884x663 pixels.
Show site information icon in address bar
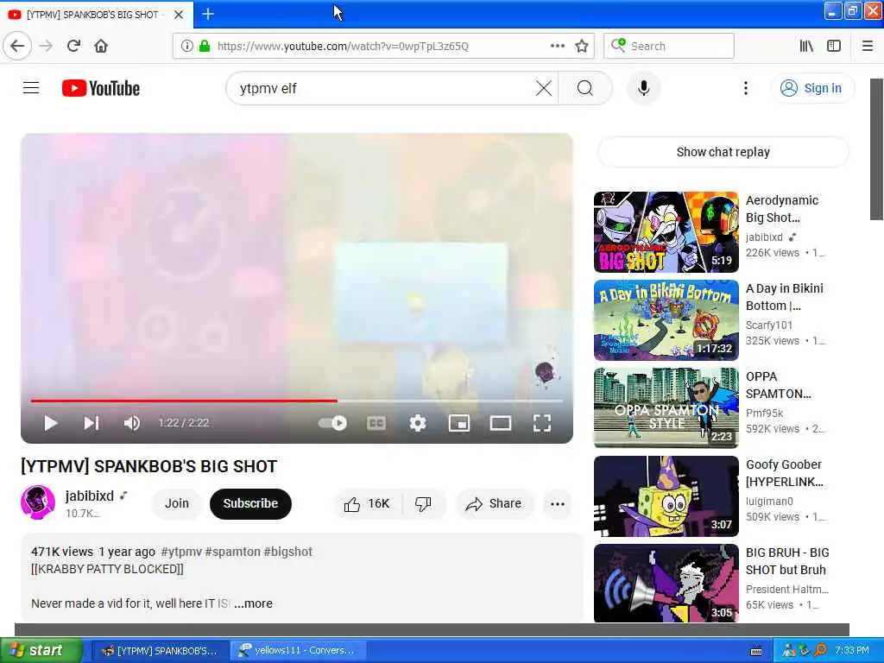tap(186, 47)
